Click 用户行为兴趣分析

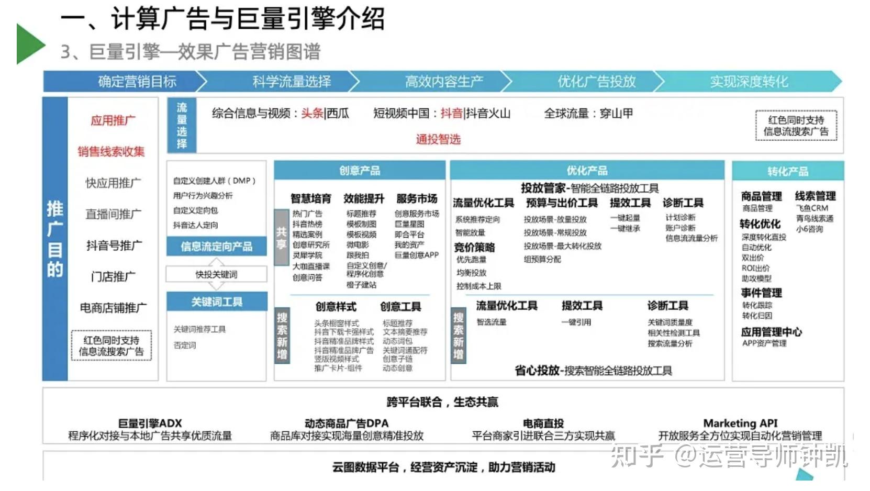pos(203,195)
